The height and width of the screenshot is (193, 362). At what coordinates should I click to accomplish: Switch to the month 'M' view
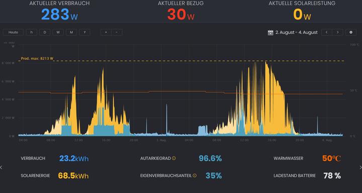click(x=71, y=32)
